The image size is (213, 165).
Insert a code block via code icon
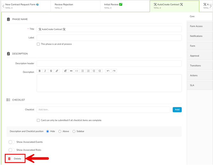[77, 71]
